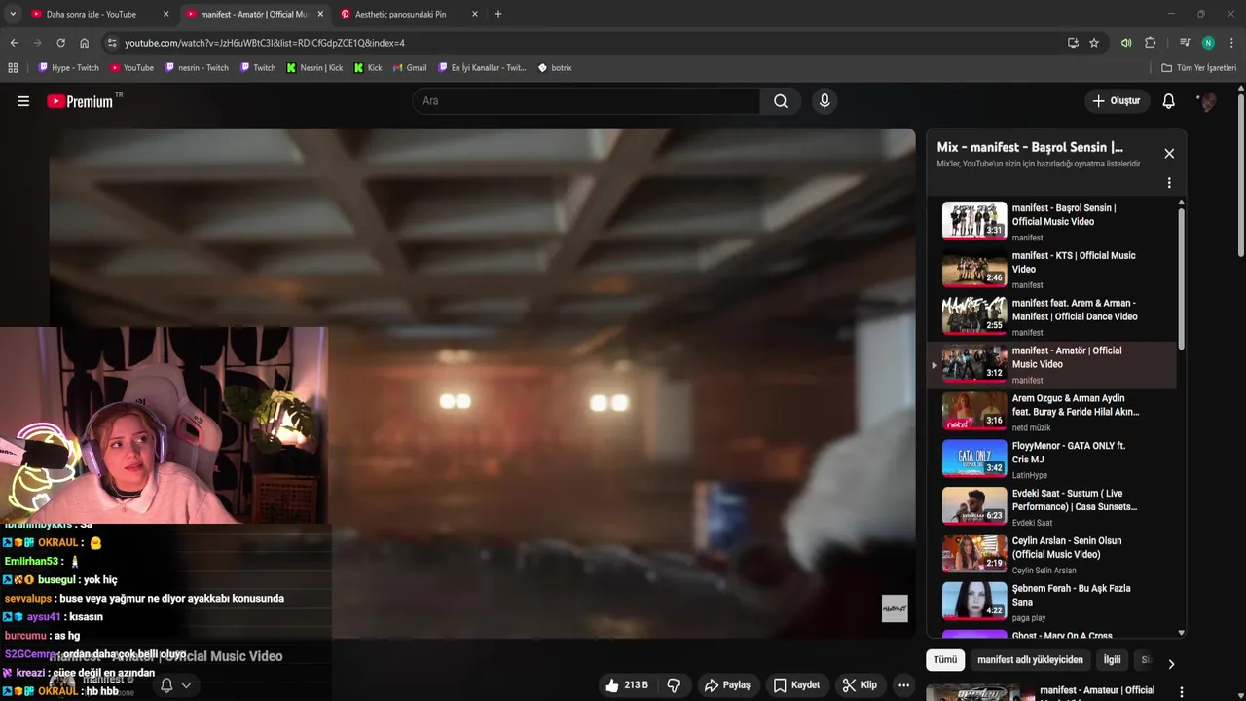Open the Mix playlist three-dot options
1246x701 pixels.
coord(1169,183)
